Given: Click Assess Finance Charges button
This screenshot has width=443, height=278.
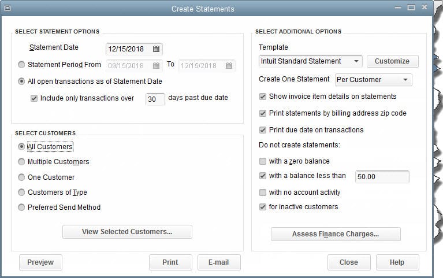Looking at the screenshot, I should coord(336,234).
